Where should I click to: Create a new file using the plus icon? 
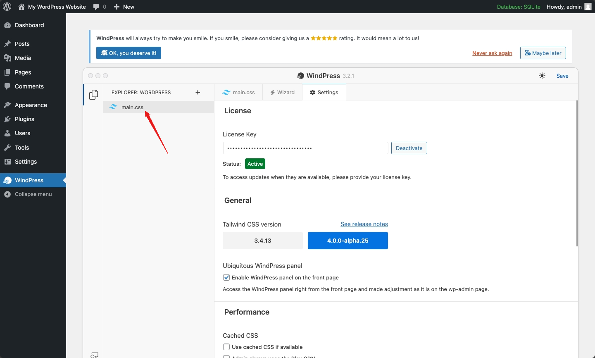198,92
